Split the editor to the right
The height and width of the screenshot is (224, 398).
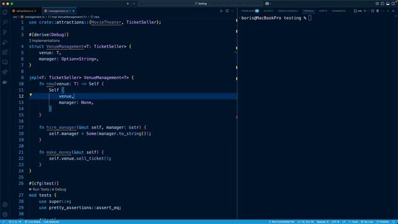click(x=227, y=11)
